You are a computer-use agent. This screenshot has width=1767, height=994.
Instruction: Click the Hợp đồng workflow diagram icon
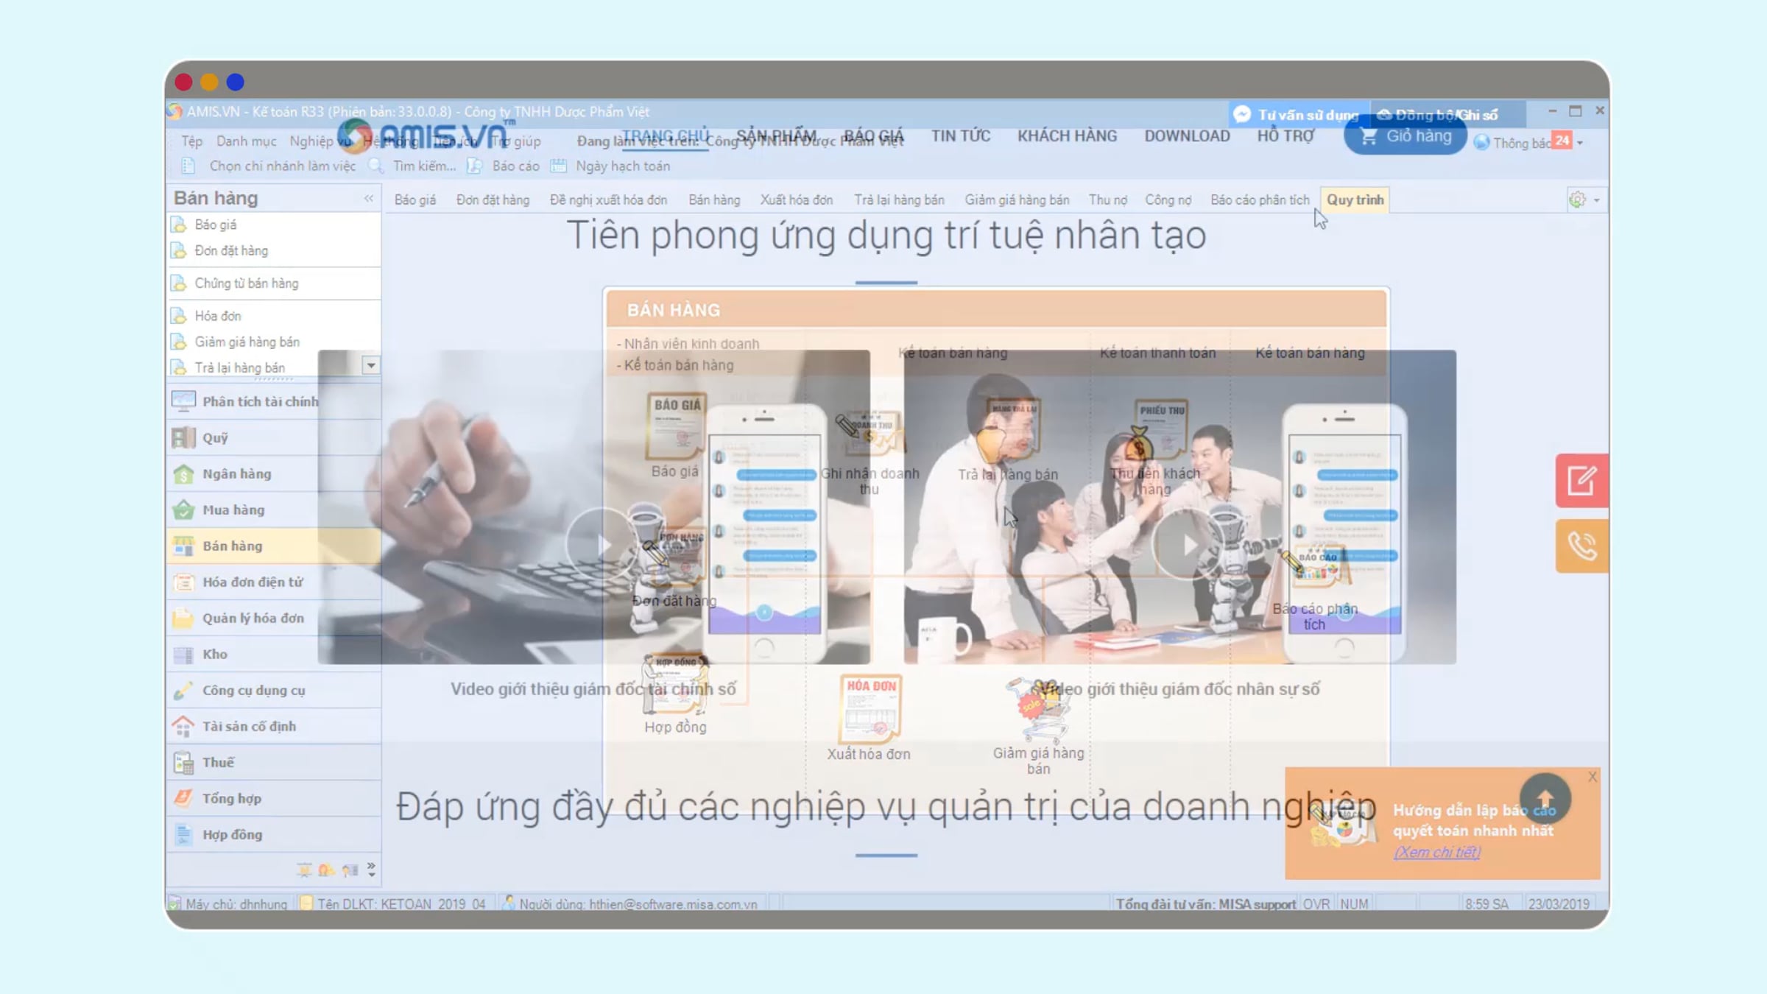point(675,685)
